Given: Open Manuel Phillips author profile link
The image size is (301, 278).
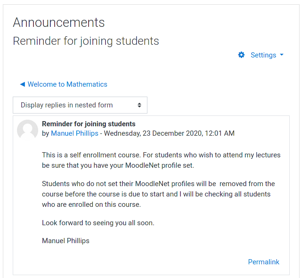Looking at the screenshot, I should tap(74, 133).
